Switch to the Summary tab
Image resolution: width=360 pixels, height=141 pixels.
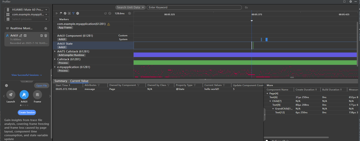point(61,81)
